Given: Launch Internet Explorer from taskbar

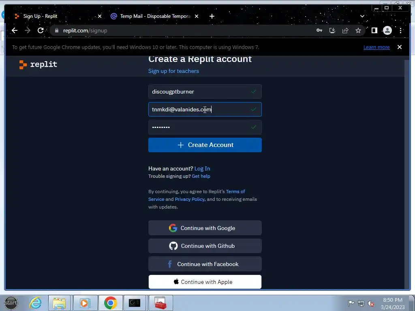Looking at the screenshot, I should (36, 303).
